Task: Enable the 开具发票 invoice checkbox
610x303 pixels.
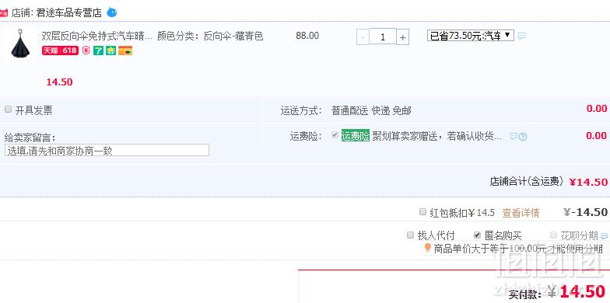Action: [8, 110]
